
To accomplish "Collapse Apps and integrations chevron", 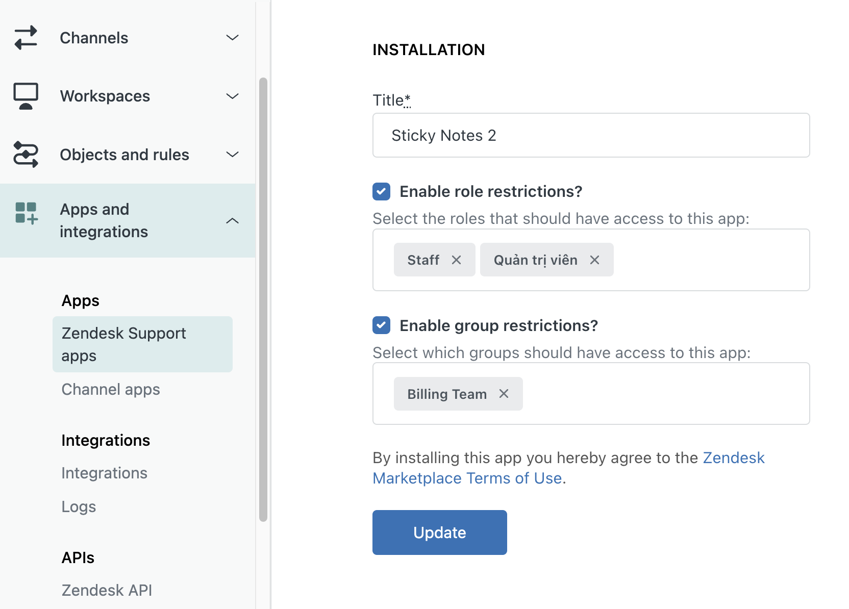I will coord(232,220).
